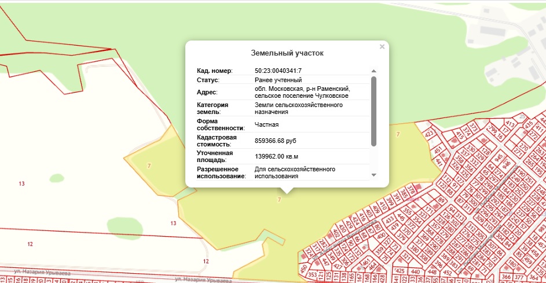The image size is (546, 283).
Task: Select parcel 7 label below the popup
Action: point(279,200)
